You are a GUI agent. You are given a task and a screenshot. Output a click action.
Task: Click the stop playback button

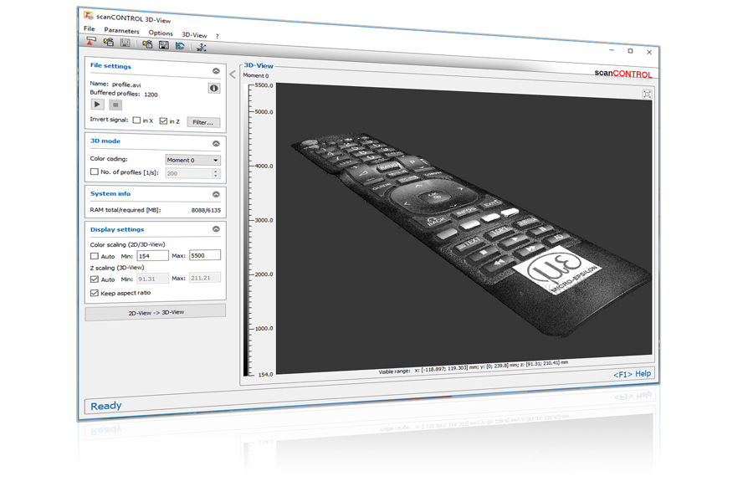115,105
